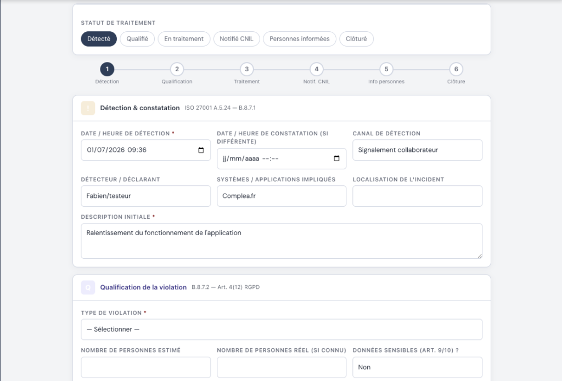Set status to En traitement
The width and height of the screenshot is (562, 381).
[x=184, y=39]
